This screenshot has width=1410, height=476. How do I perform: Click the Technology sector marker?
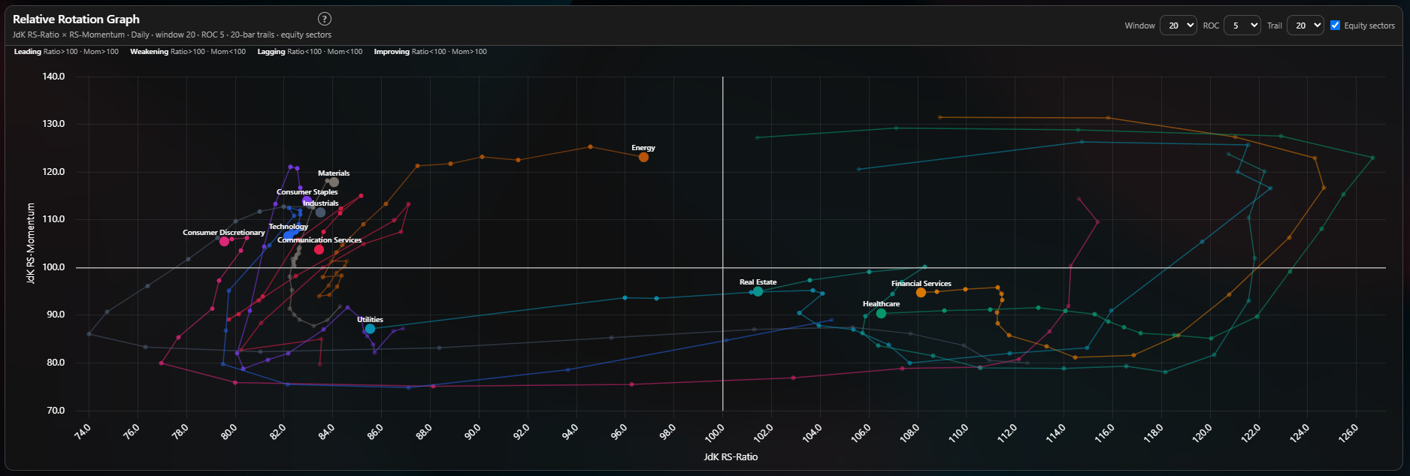point(288,236)
